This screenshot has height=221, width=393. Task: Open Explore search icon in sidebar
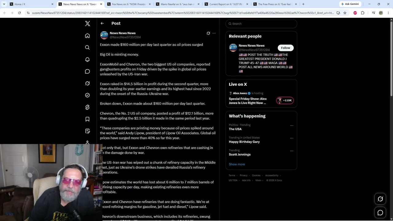[x=88, y=48]
